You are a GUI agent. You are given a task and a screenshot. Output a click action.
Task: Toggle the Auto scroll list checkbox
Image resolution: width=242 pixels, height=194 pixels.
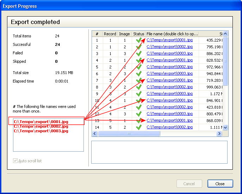click(x=15, y=161)
